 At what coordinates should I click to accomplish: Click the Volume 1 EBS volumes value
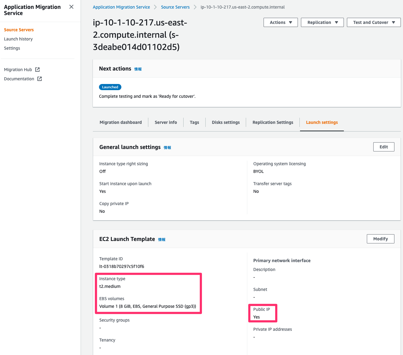148,306
